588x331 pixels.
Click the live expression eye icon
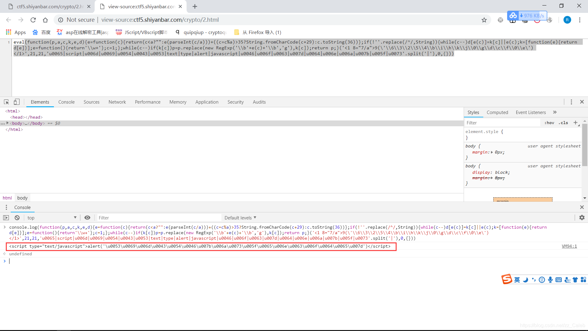[87, 218]
